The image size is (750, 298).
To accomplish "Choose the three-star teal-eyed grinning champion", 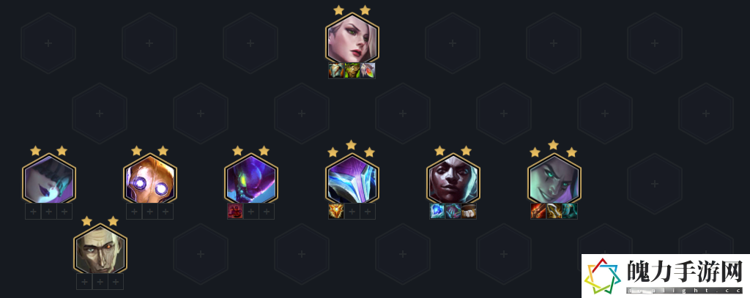I will 554,179.
